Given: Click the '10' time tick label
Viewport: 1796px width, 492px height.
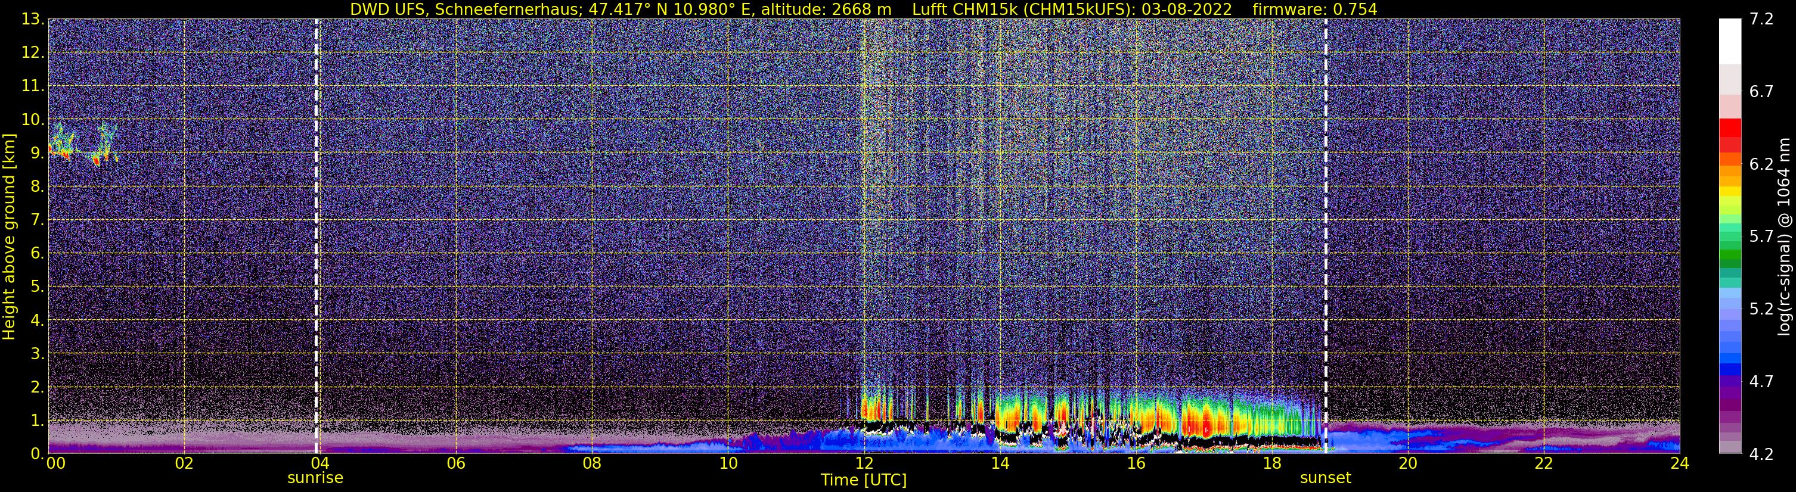Looking at the screenshot, I should coord(728,463).
